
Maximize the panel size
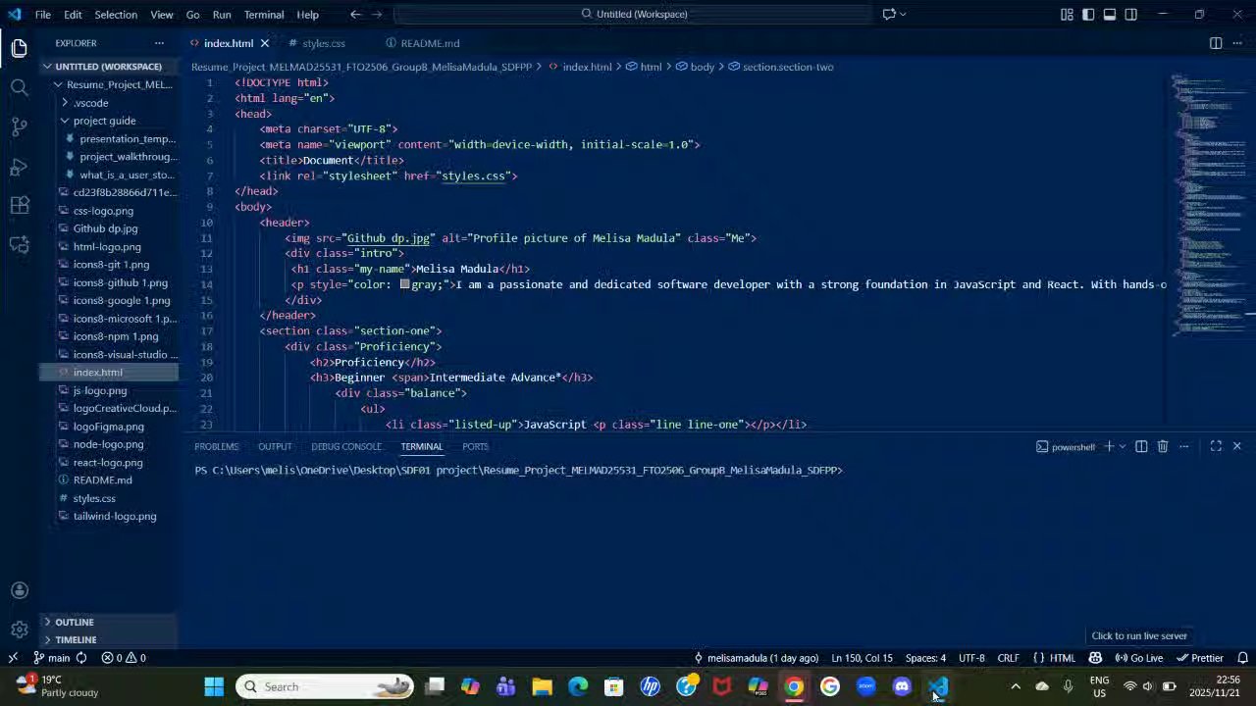click(1216, 447)
